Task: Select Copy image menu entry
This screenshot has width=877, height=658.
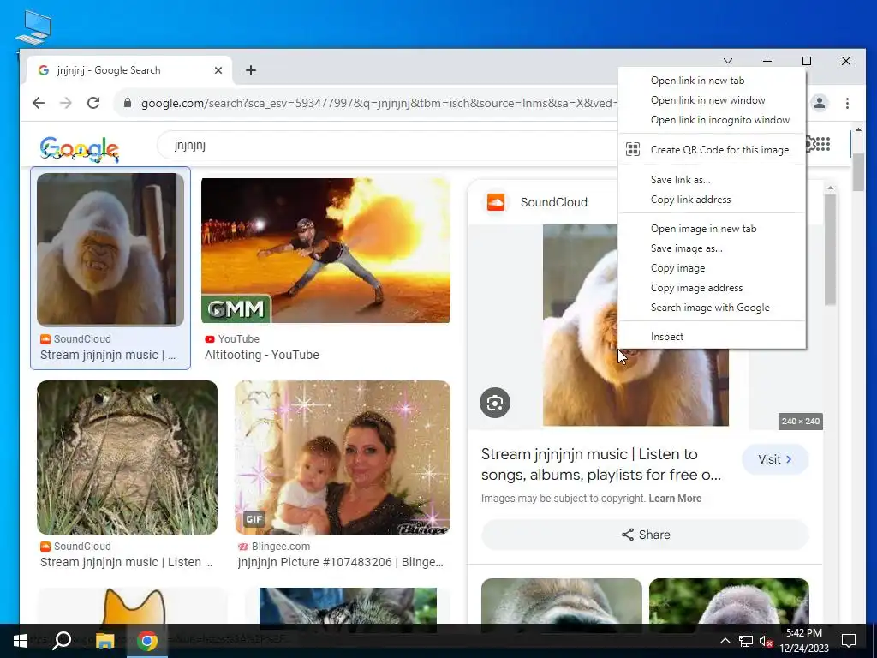Action: tap(712, 268)
